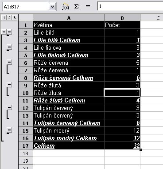Show outline level 2
Viewport: 163px width, 169px height.
coord(9,18)
